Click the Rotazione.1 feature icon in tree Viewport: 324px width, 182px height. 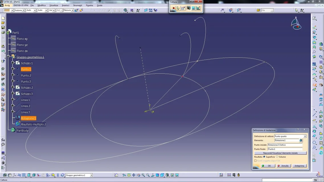tap(18, 118)
